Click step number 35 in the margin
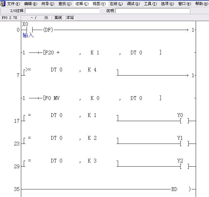 [x=17, y=189]
